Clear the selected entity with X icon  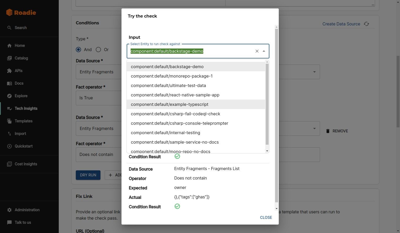point(257,51)
